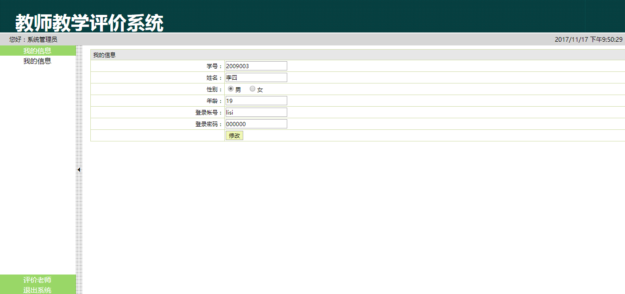Collapse the sidebar with the arrow handle

pyautogui.click(x=79, y=170)
